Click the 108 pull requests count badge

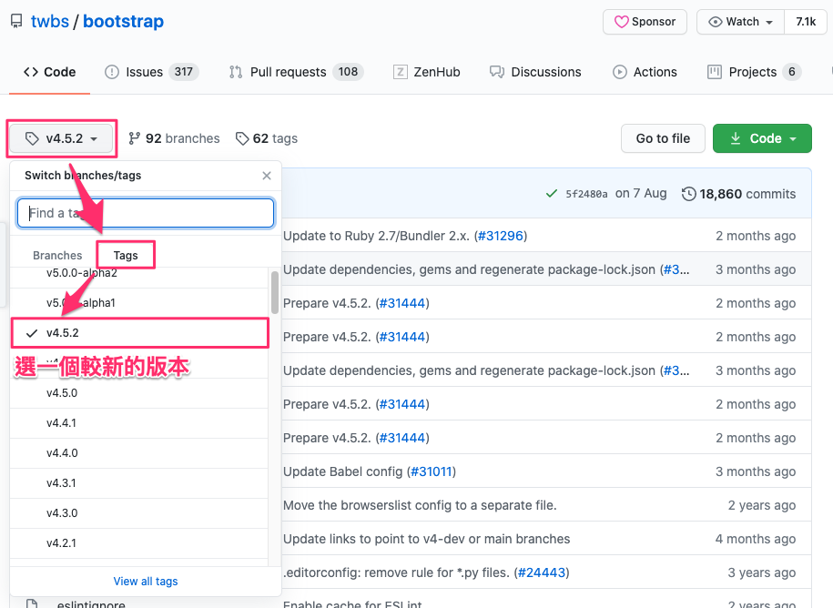(x=348, y=72)
